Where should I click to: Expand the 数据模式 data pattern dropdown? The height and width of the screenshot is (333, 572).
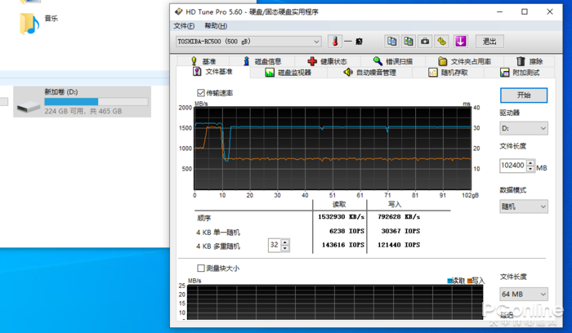coord(524,206)
